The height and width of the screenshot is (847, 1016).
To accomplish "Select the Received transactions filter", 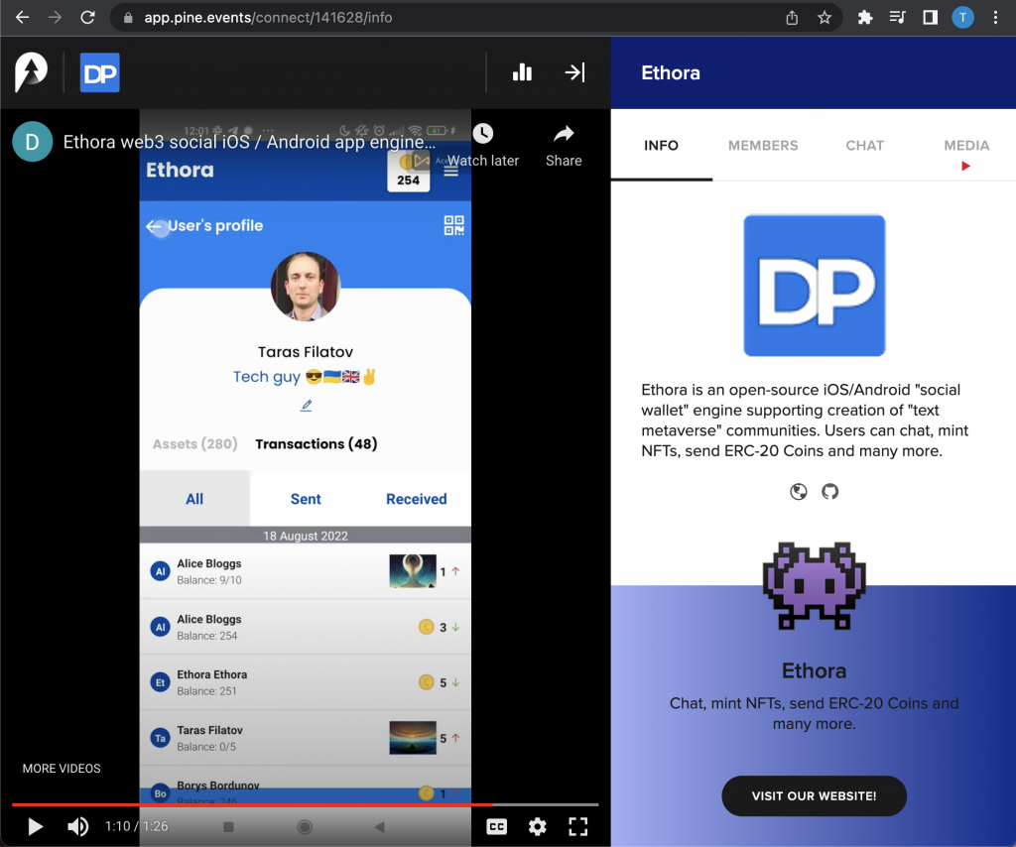I will click(x=416, y=499).
